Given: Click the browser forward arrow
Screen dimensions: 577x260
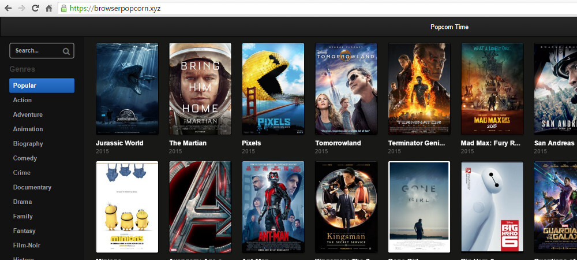Looking at the screenshot, I should click(x=21, y=8).
